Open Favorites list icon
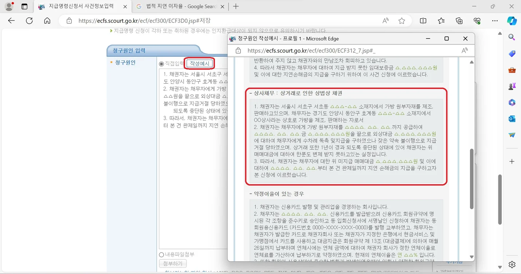 pyautogui.click(x=441, y=21)
